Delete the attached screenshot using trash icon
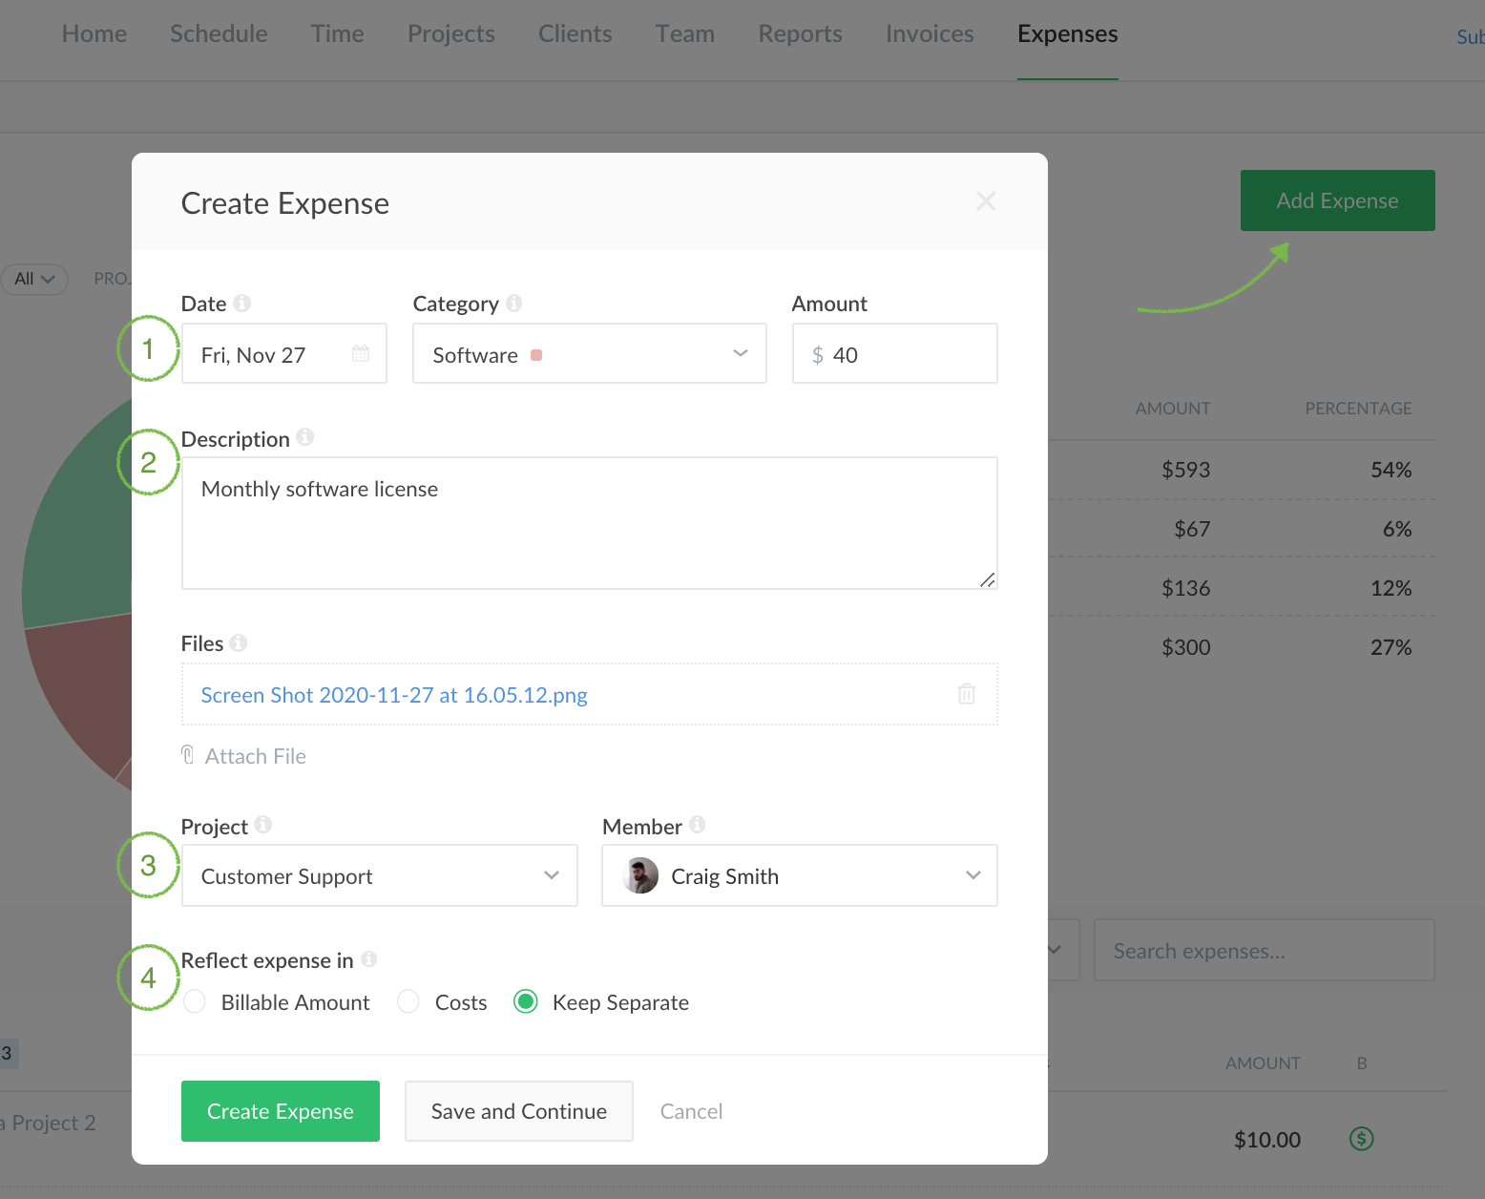The height and width of the screenshot is (1199, 1485). pos(966,694)
